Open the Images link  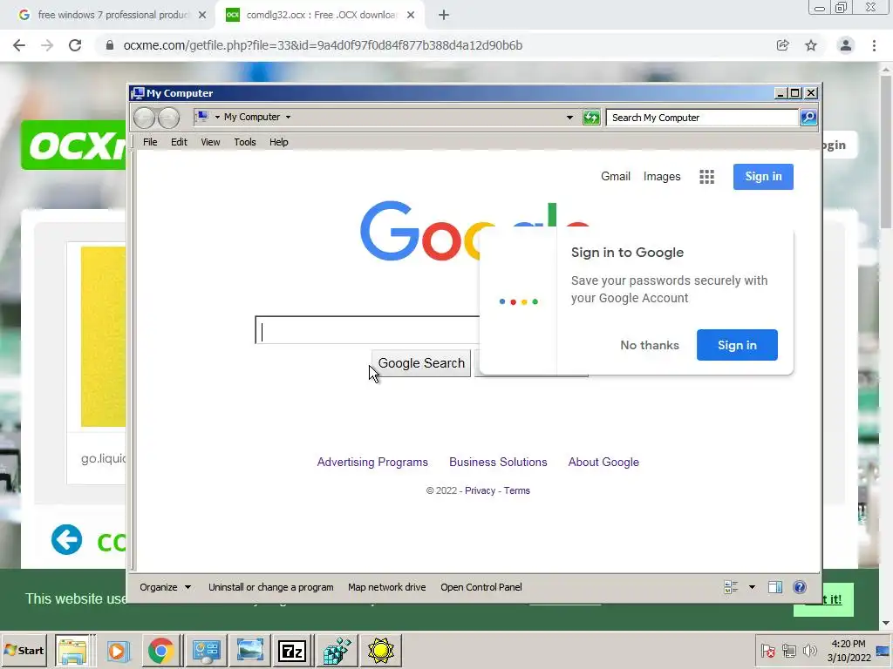click(662, 176)
